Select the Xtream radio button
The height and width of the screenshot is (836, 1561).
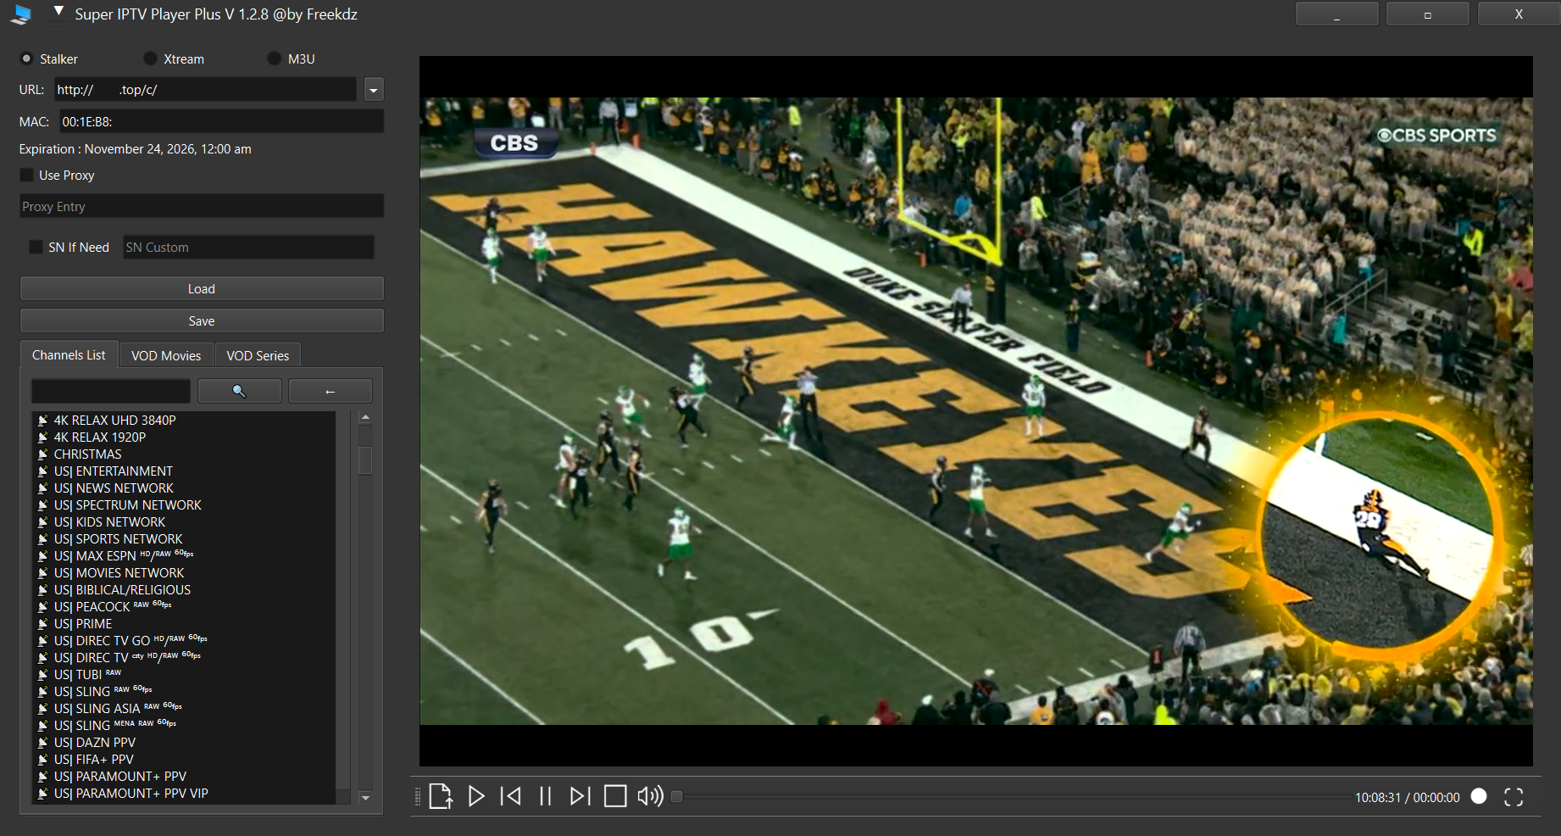(x=151, y=59)
